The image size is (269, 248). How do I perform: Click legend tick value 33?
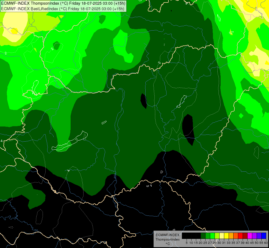tap(229, 243)
